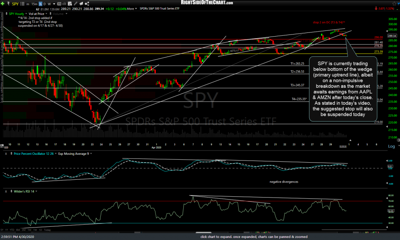Open the chart sharing icon

click(87, 3)
